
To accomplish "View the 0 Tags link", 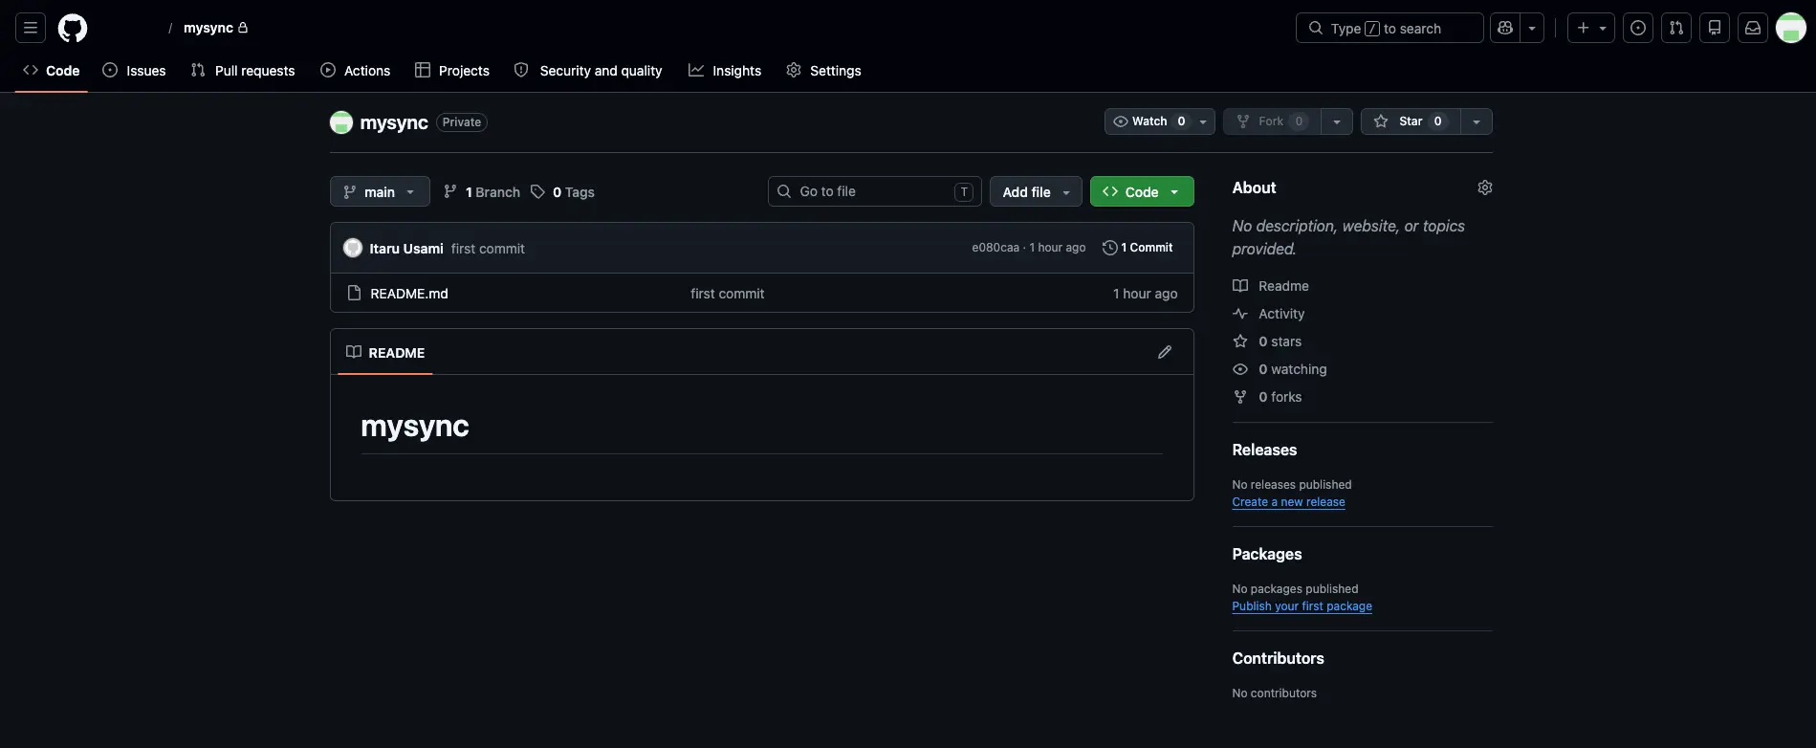I will coord(563,192).
